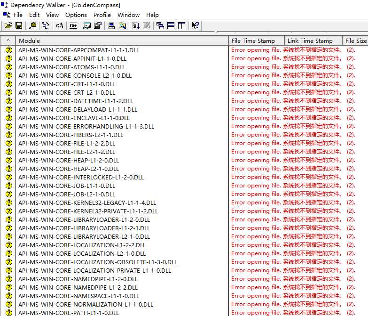Open the View menu
Image resolution: width=368 pixels, height=316 pixels.
pos(52,15)
